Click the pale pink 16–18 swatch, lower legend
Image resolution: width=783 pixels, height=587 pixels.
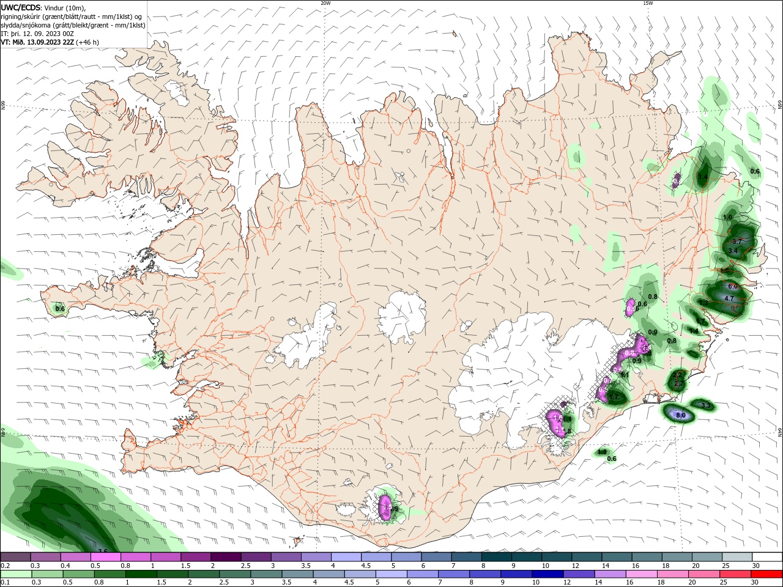(x=641, y=574)
